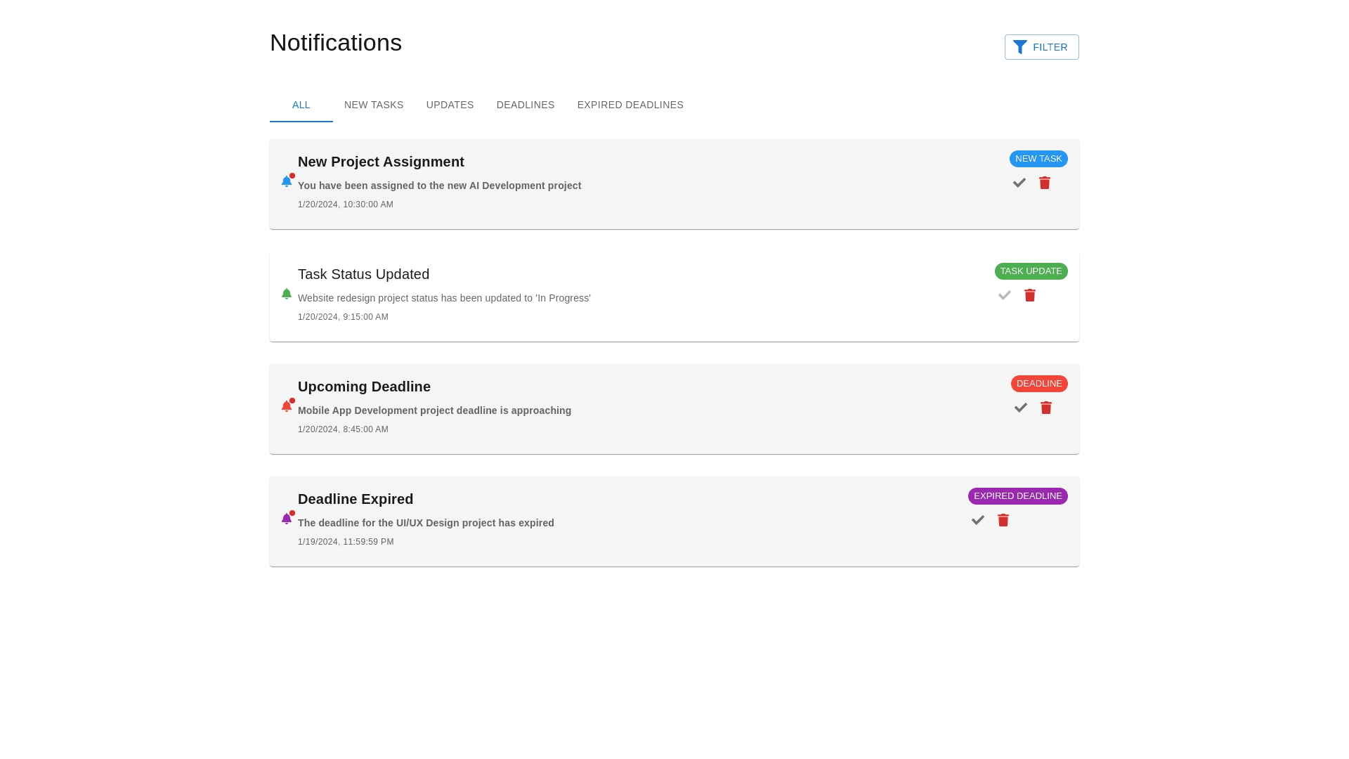Click purple bell icon on Deadline Expired

click(287, 519)
